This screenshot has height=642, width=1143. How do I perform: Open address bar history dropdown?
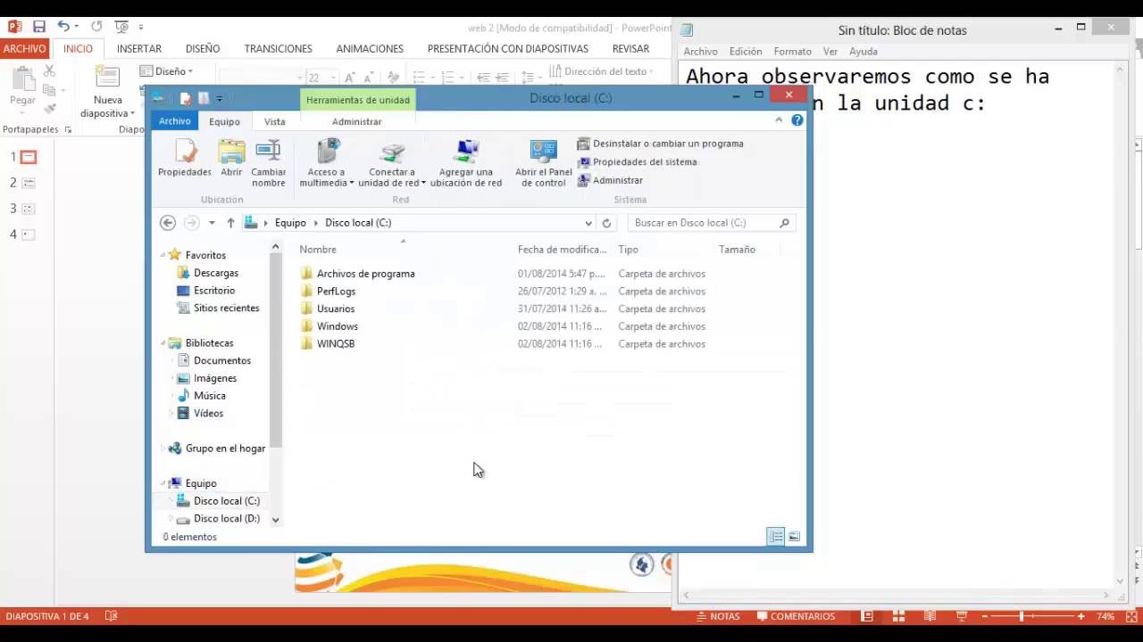(x=588, y=223)
